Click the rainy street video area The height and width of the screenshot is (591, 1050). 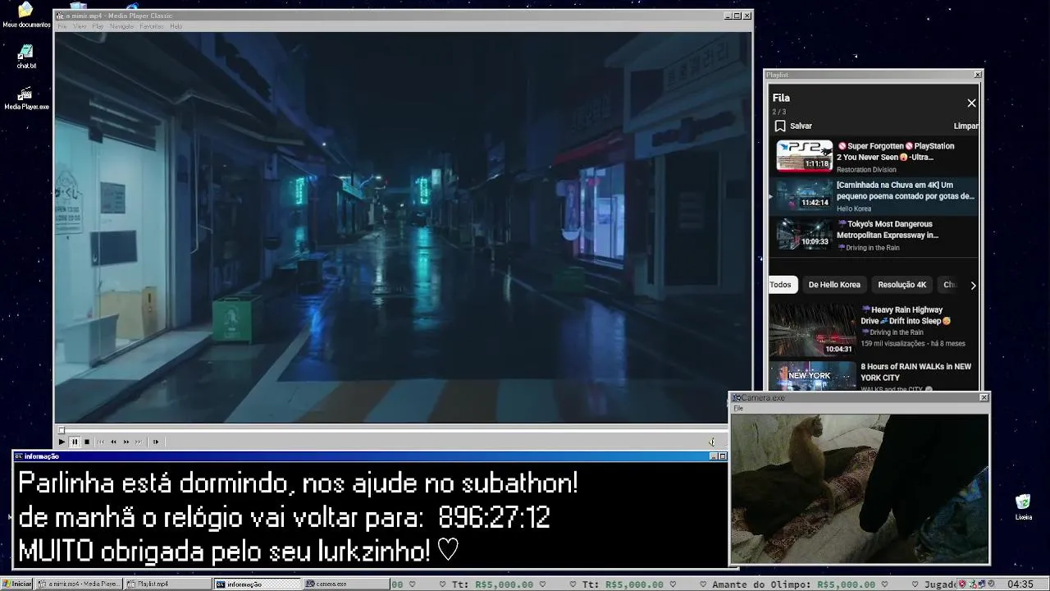click(403, 227)
